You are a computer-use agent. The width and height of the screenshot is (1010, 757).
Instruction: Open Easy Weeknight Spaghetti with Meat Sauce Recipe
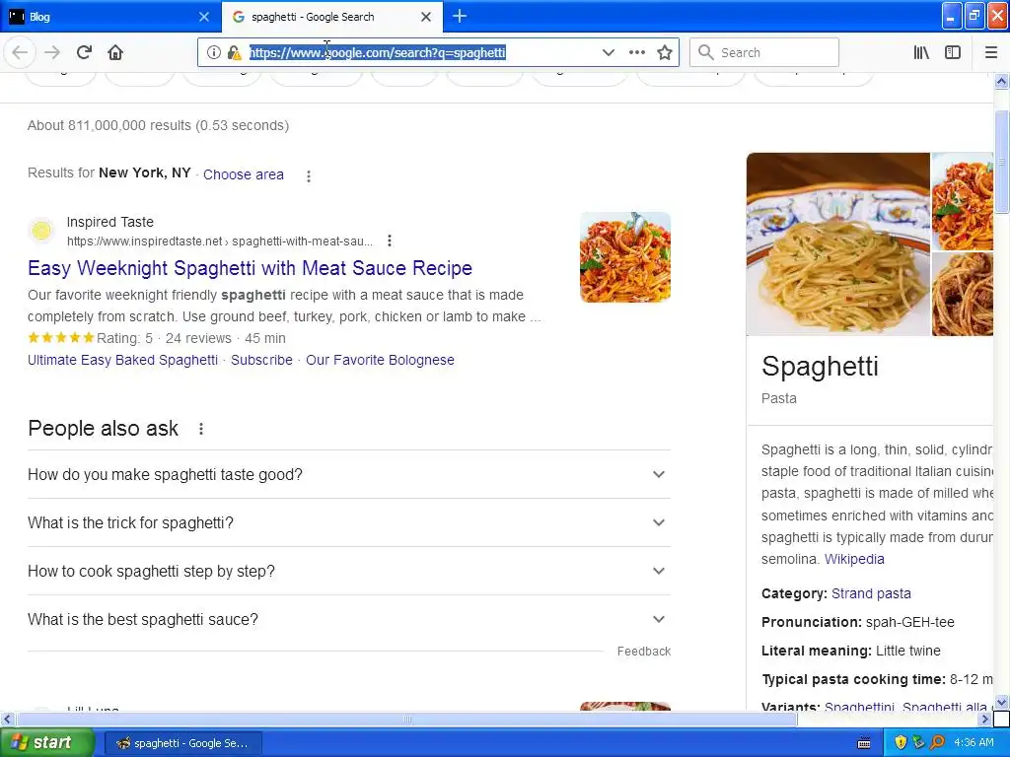250,268
